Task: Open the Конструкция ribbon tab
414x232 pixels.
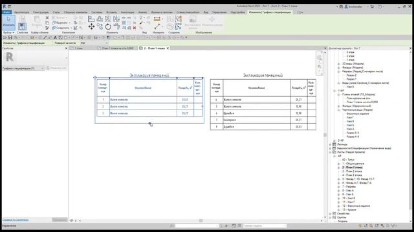Action: click(x=41, y=12)
